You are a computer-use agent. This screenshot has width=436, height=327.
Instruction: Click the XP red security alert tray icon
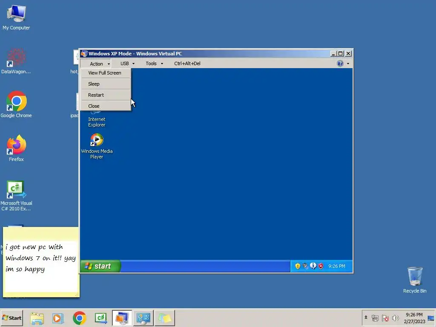(x=321, y=266)
